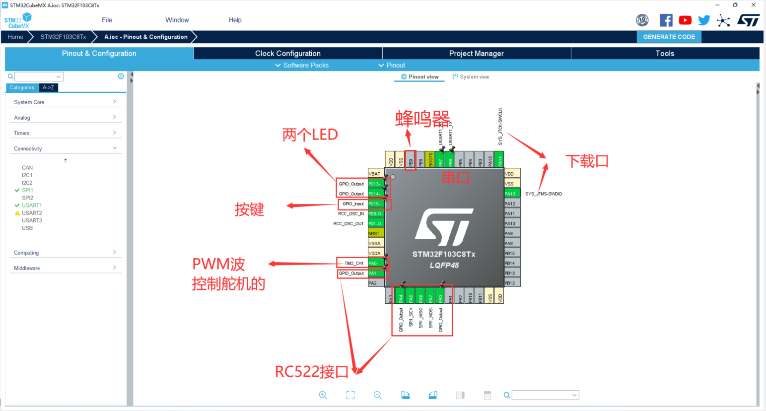This screenshot has width=766, height=411.
Task: Zoom out of the pinout view
Action: [378, 395]
